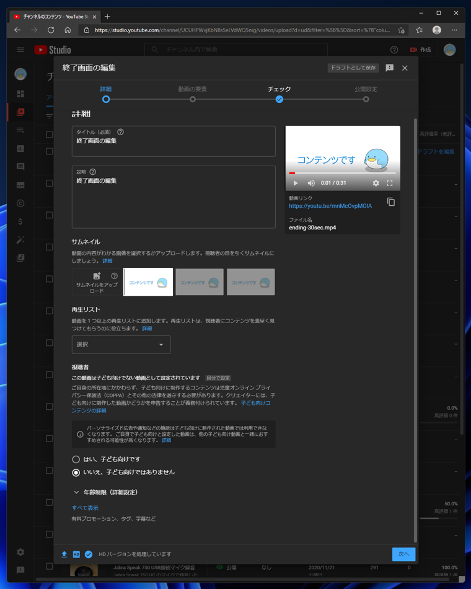
Task: Close the 終了画面の編集 dialog
Action: coord(405,68)
